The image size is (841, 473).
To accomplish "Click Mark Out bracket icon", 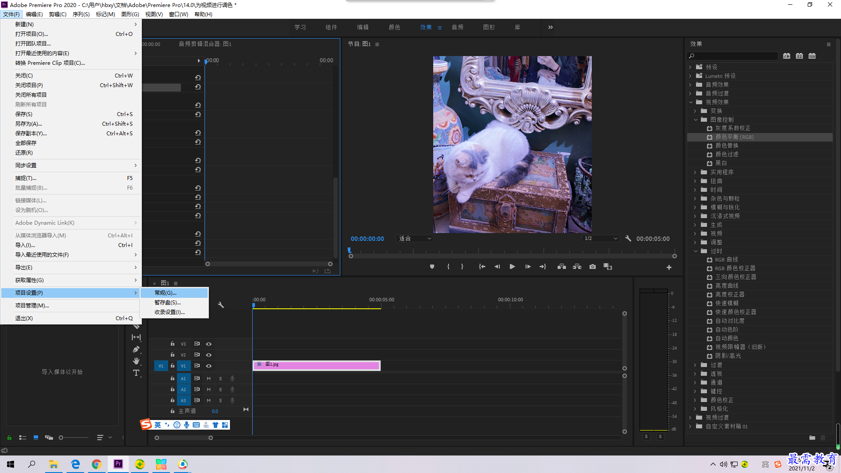I will pyautogui.click(x=462, y=267).
